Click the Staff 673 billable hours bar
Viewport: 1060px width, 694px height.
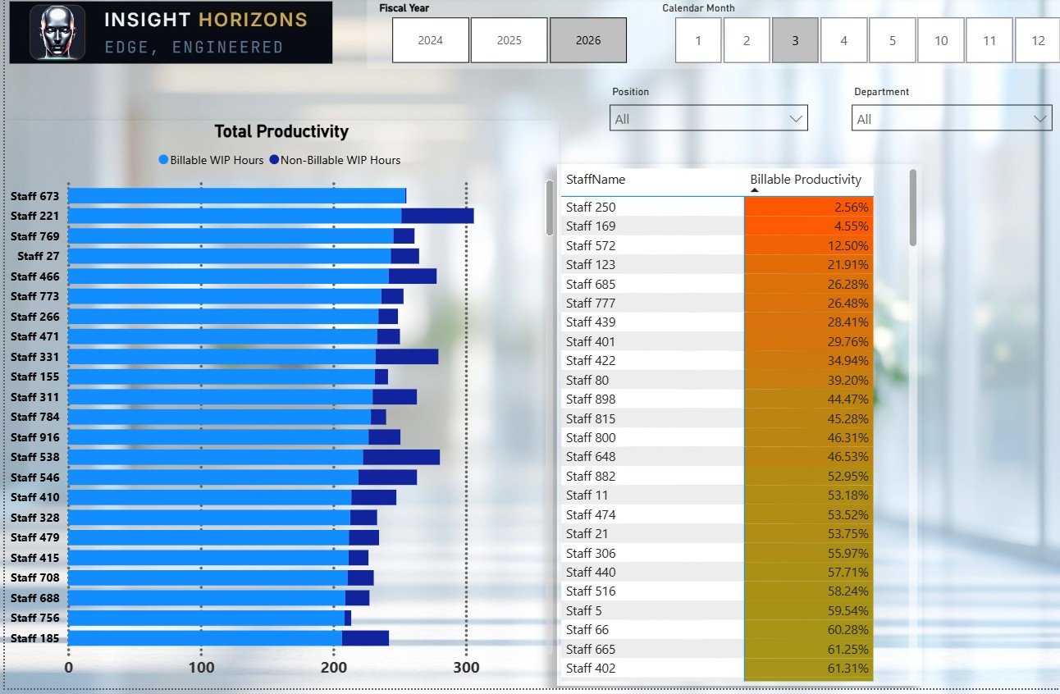(237, 195)
